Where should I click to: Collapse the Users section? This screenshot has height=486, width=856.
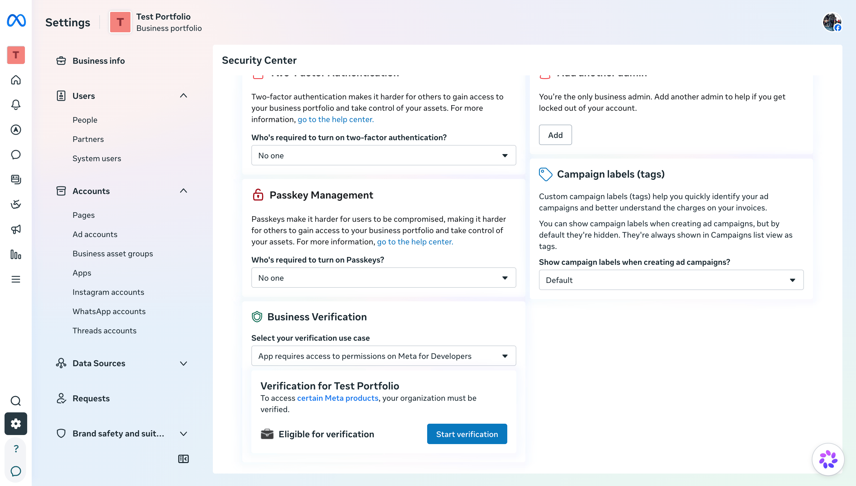(183, 96)
